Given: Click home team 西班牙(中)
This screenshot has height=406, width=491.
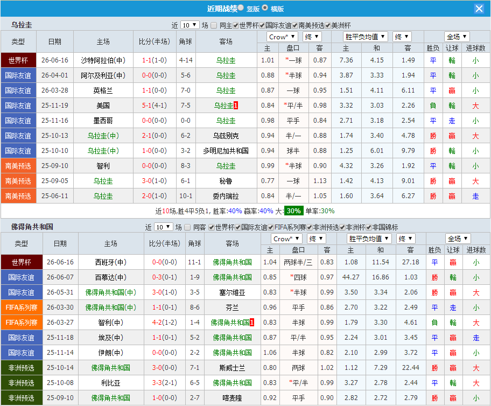Looking at the screenshot, I should (x=111, y=262).
